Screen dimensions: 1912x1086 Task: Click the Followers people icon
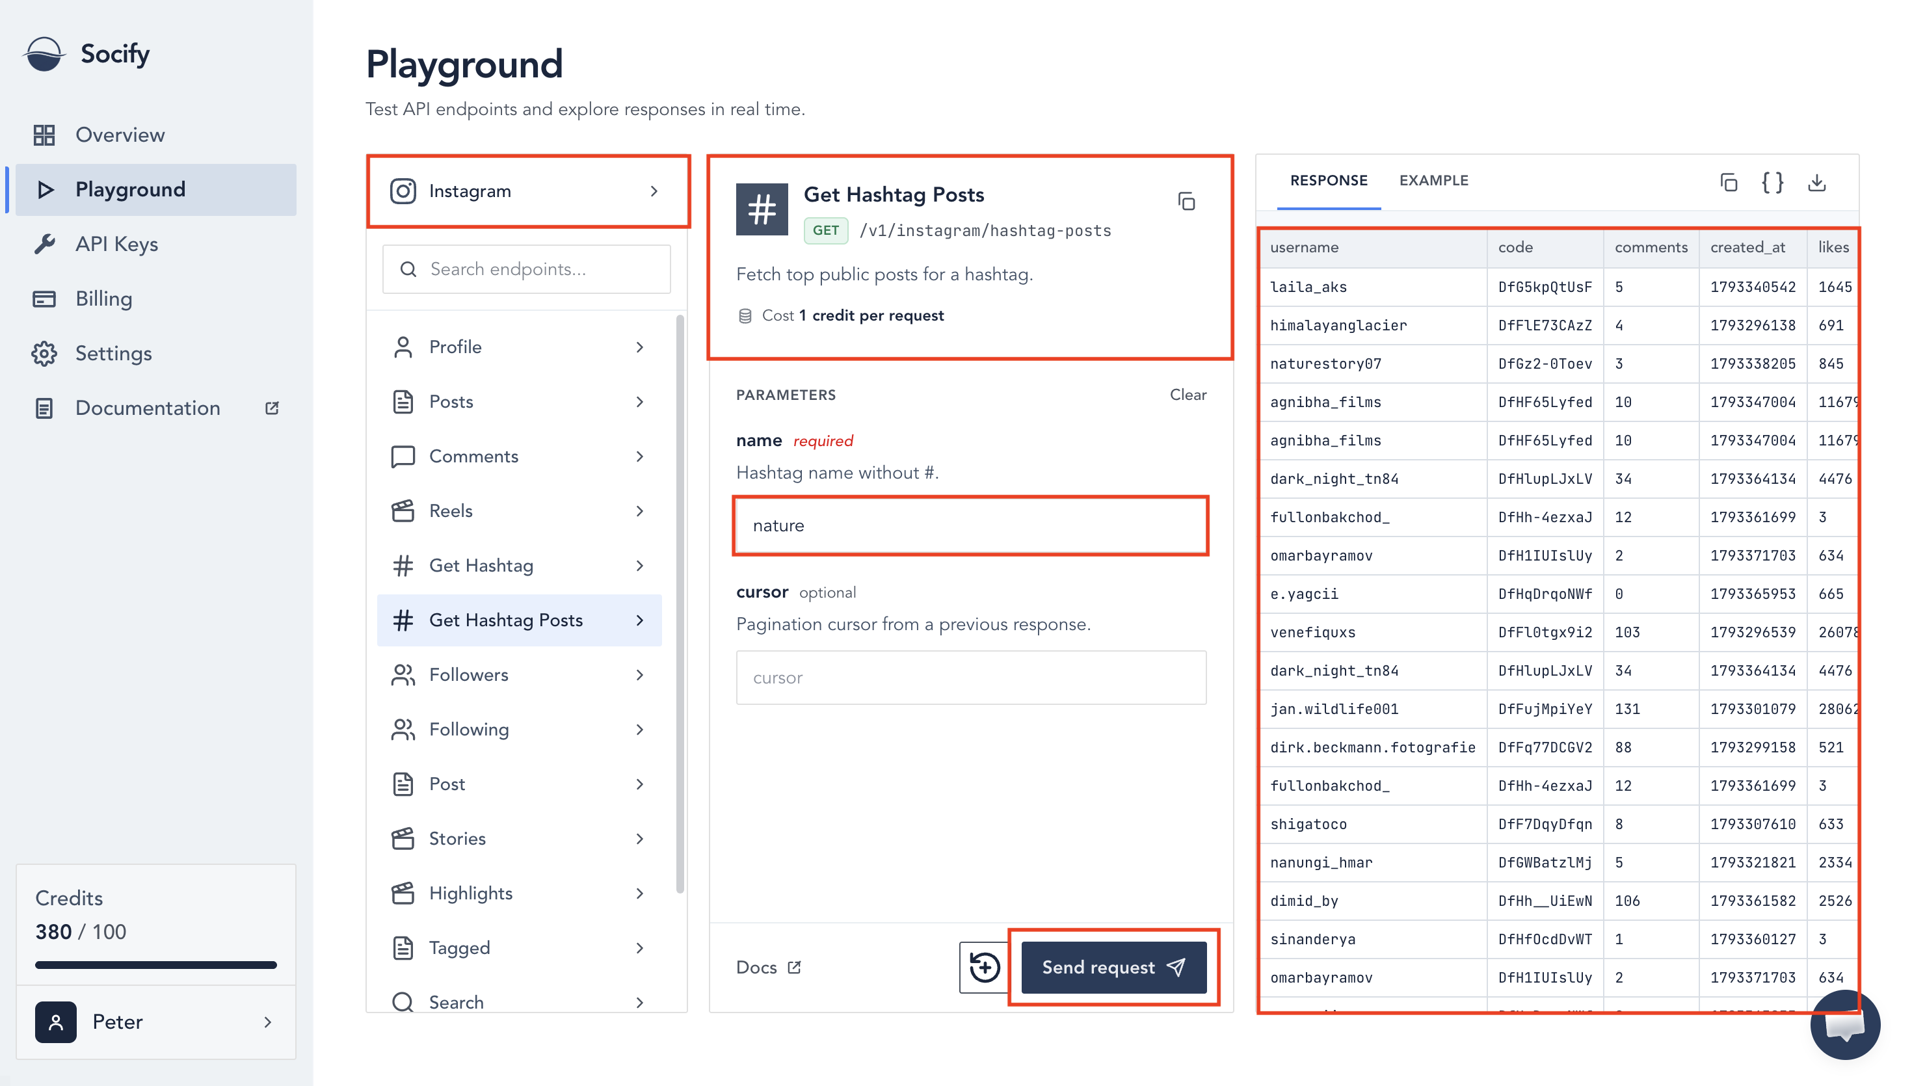pyautogui.click(x=403, y=675)
